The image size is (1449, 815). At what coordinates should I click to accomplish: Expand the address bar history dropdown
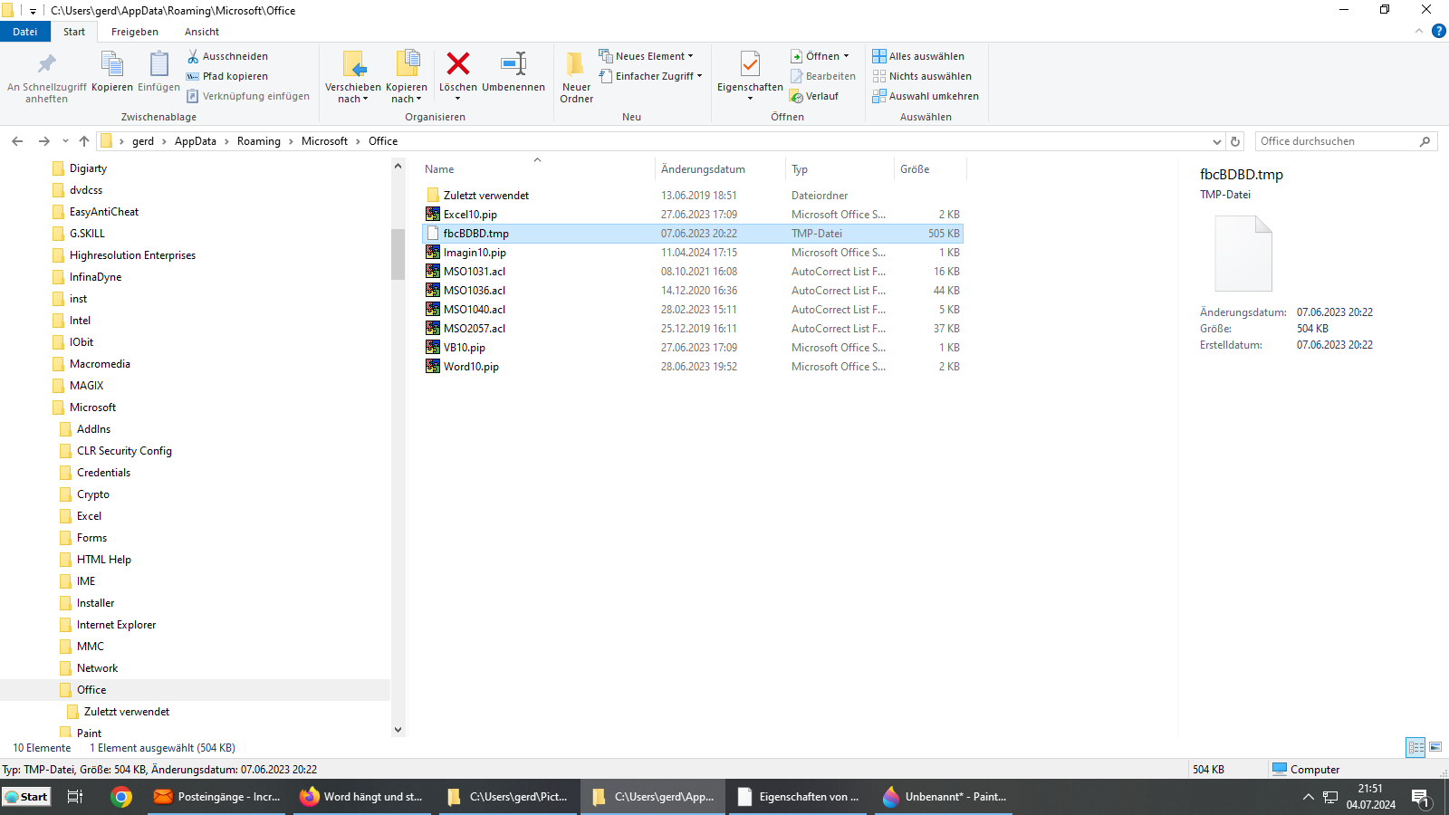(1217, 141)
